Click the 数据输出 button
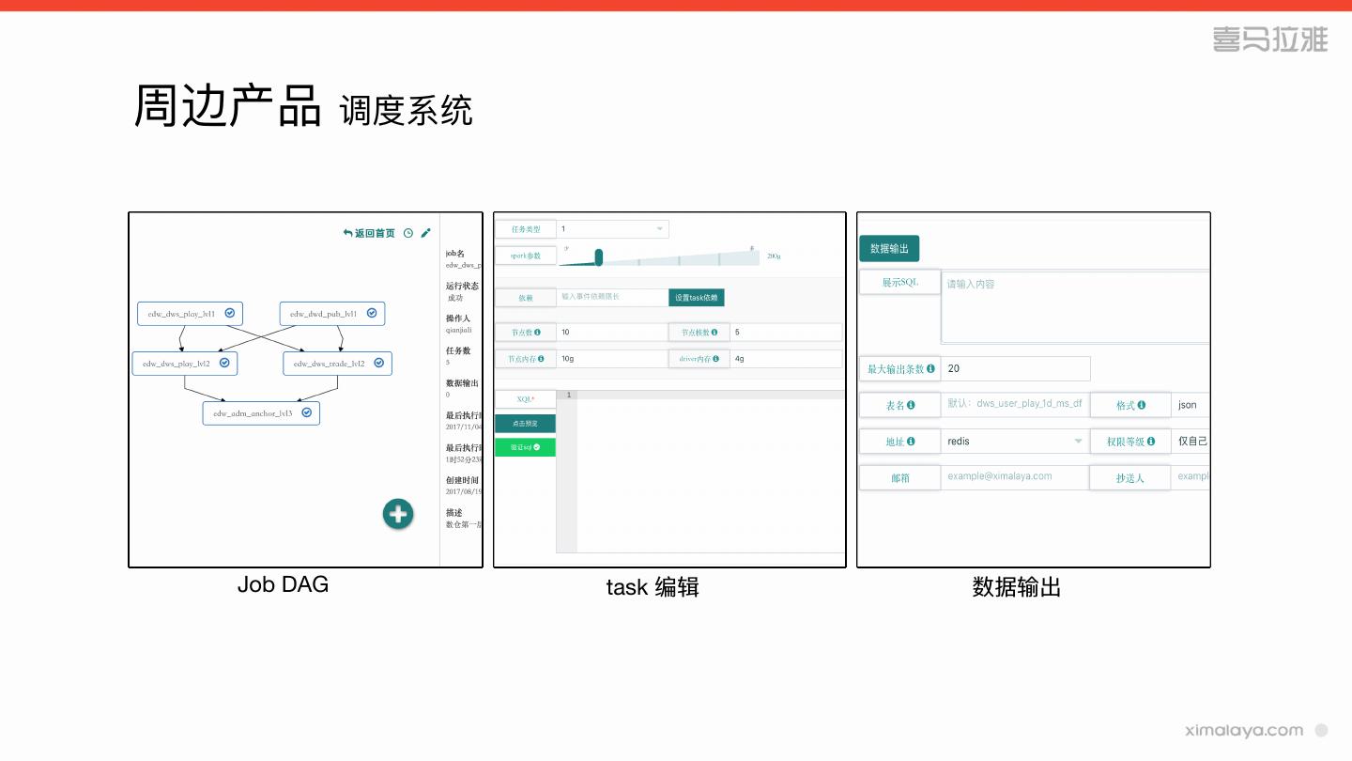This screenshot has height=761, width=1352. [889, 249]
